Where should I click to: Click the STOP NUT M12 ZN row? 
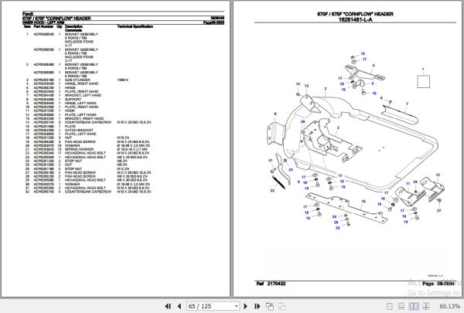[x=77, y=168]
